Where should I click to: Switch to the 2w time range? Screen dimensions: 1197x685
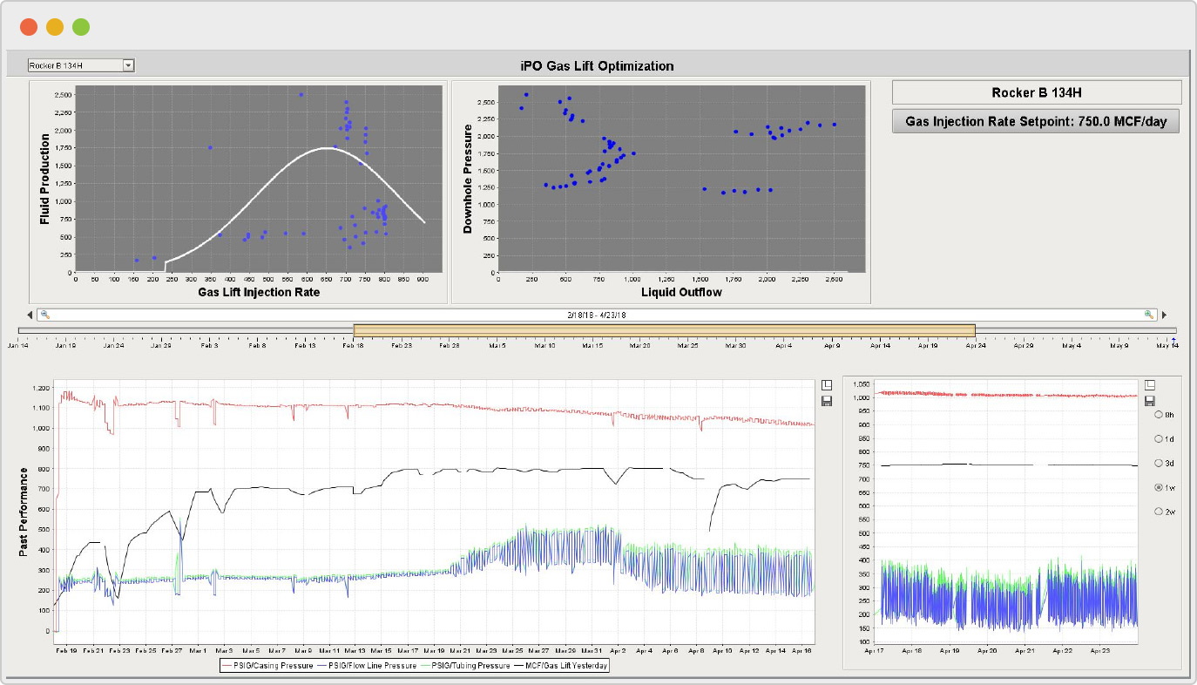pyautogui.click(x=1160, y=511)
